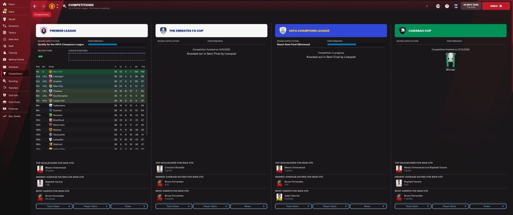
Task: Open The Emirates FA Cup header card
Action: point(211,30)
